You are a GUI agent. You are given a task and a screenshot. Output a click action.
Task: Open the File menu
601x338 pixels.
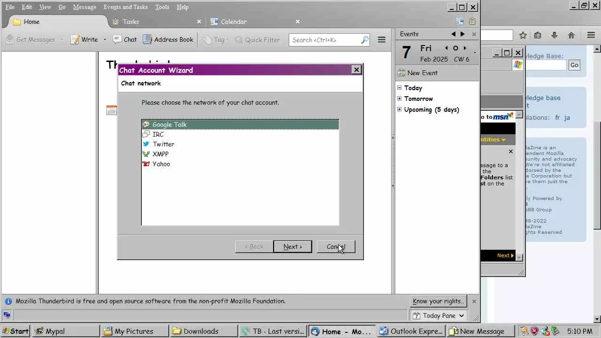pyautogui.click(x=10, y=7)
